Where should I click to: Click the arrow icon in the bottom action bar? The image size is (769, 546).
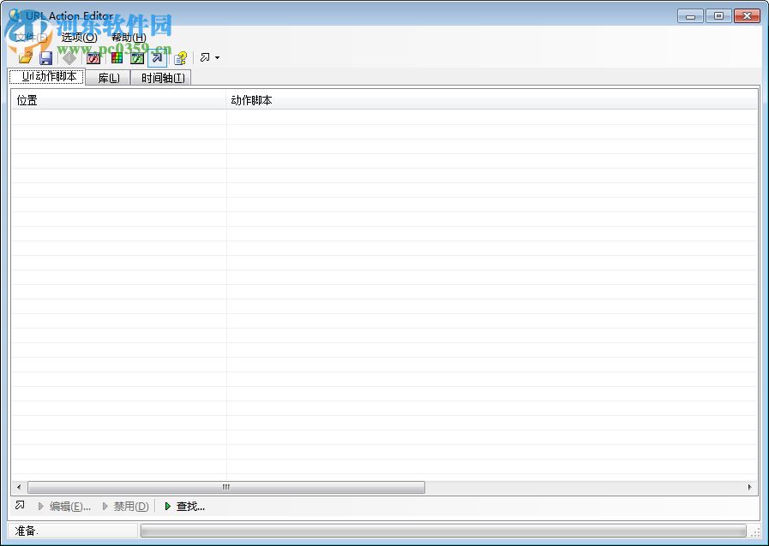point(19,506)
